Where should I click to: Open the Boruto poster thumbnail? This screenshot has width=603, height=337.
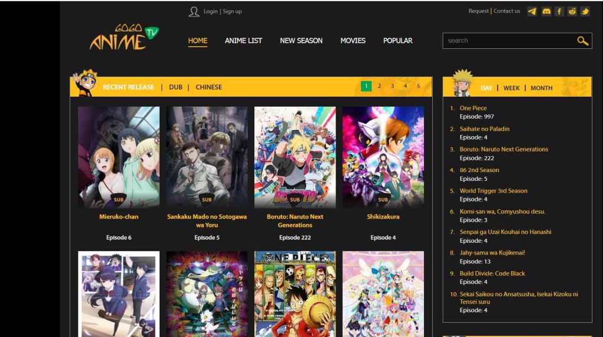[x=295, y=157]
